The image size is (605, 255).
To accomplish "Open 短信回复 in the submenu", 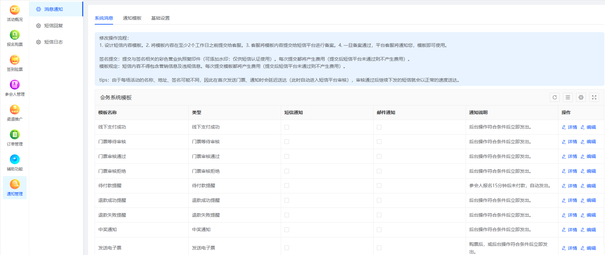I will point(53,26).
